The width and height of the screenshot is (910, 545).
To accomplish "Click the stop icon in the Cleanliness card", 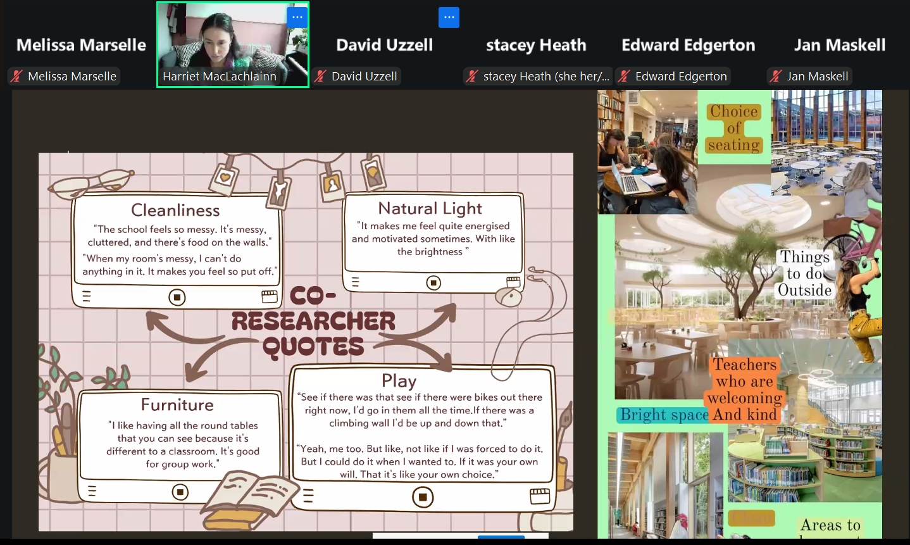I will [x=177, y=297].
